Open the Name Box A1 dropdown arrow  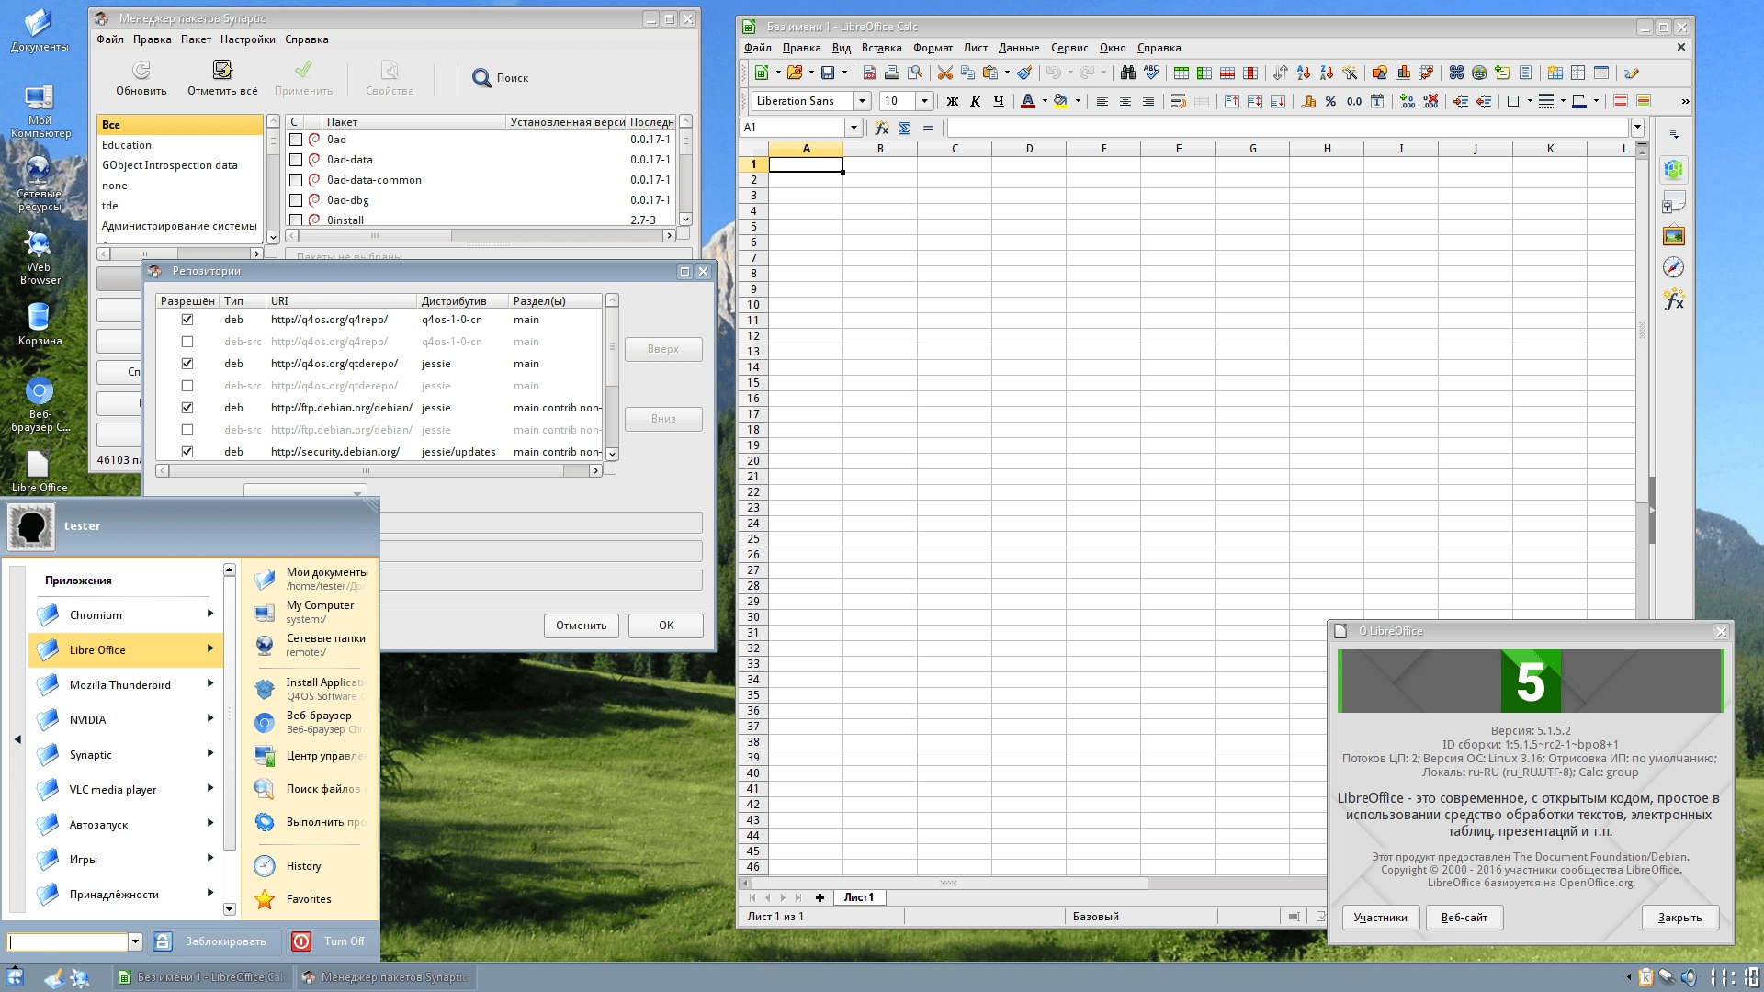click(x=854, y=128)
